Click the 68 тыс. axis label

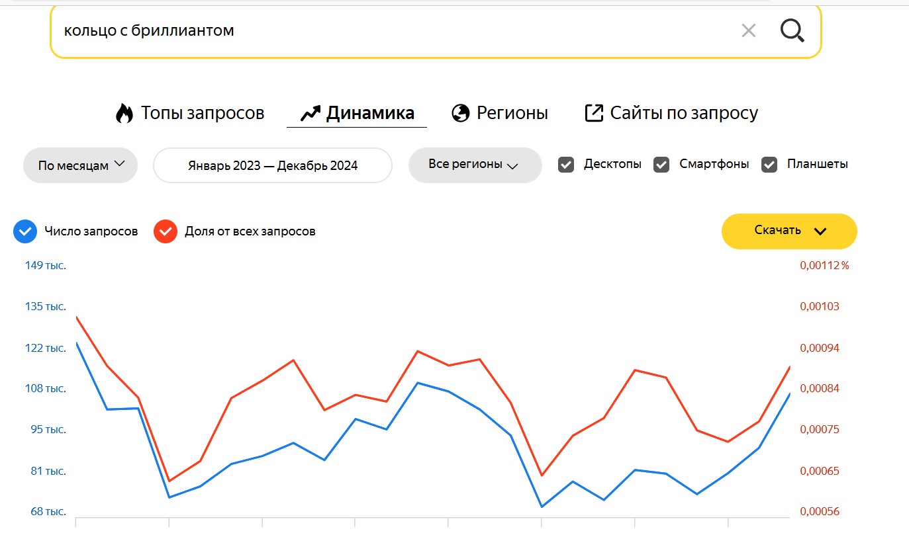(49, 512)
